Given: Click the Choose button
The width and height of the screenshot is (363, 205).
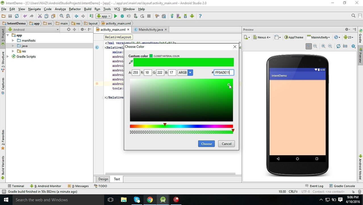Looking at the screenshot, I should [206, 144].
